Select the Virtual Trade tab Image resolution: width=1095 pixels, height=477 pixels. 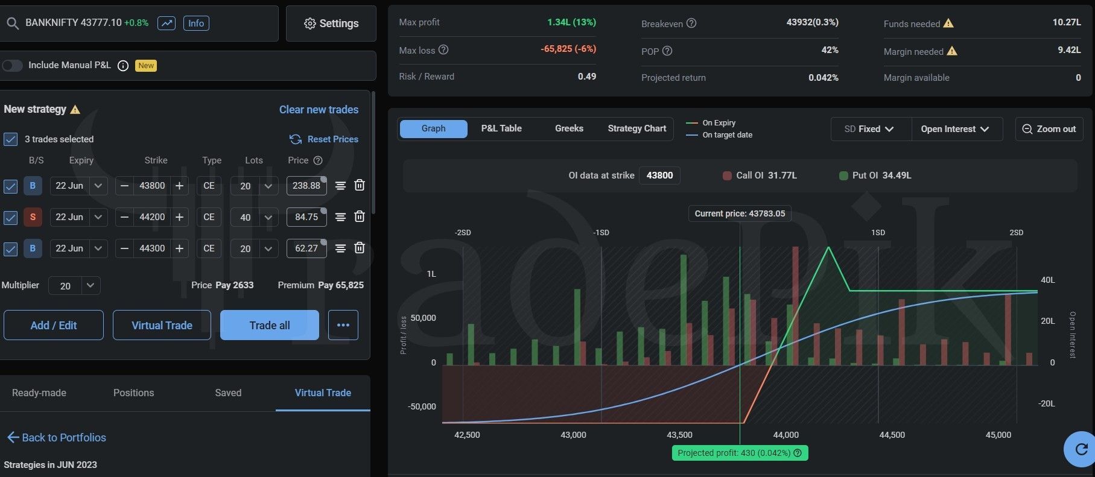(x=323, y=393)
